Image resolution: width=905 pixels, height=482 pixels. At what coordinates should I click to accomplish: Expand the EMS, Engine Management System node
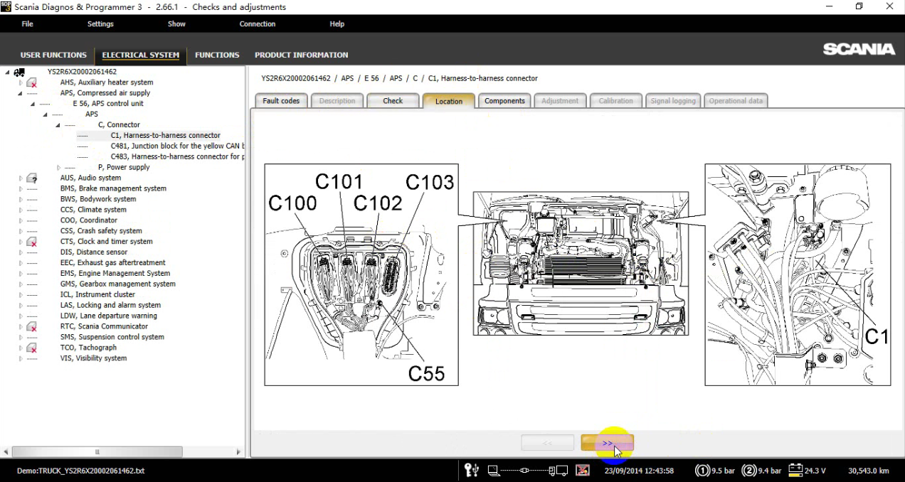click(21, 273)
